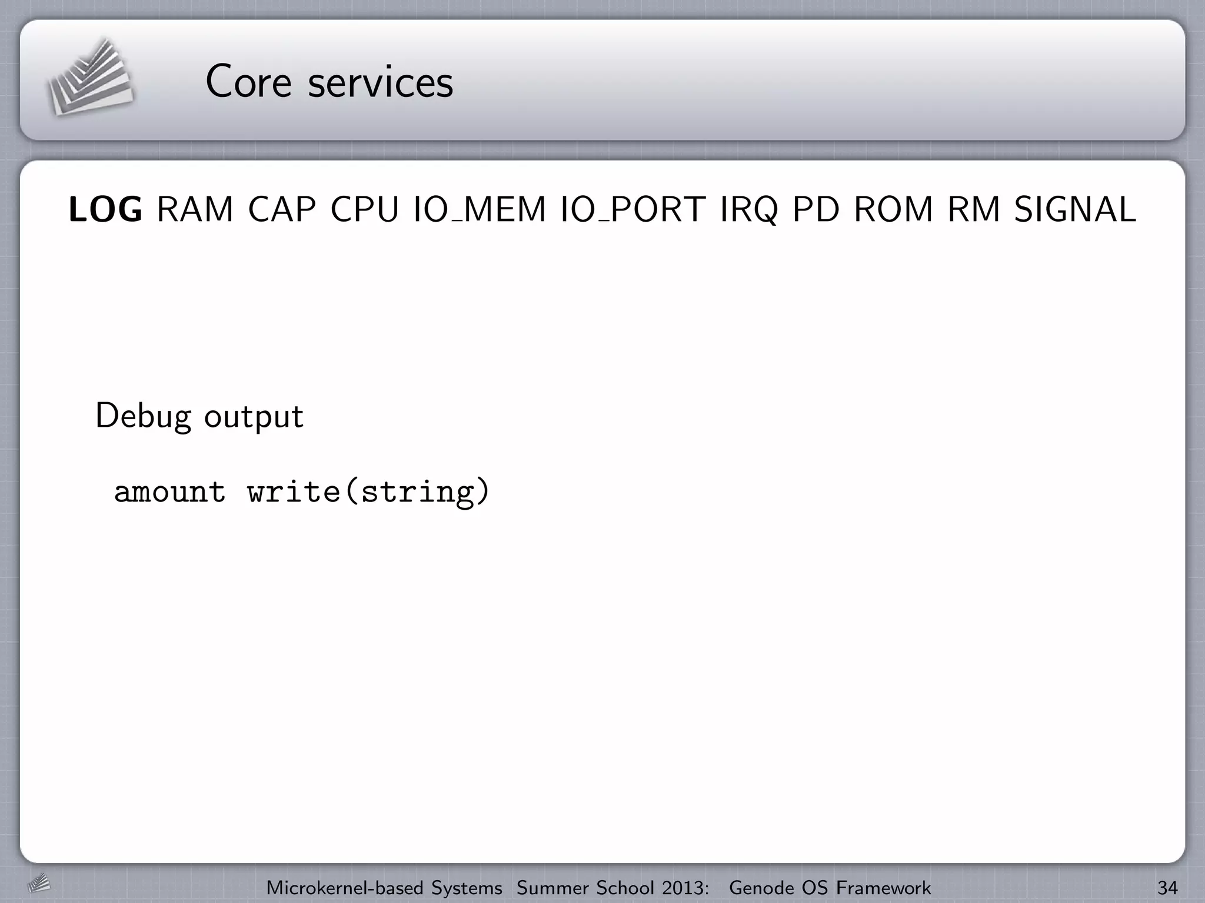This screenshot has width=1205, height=903.
Task: Click slide page number 34
Action: click(1167, 887)
